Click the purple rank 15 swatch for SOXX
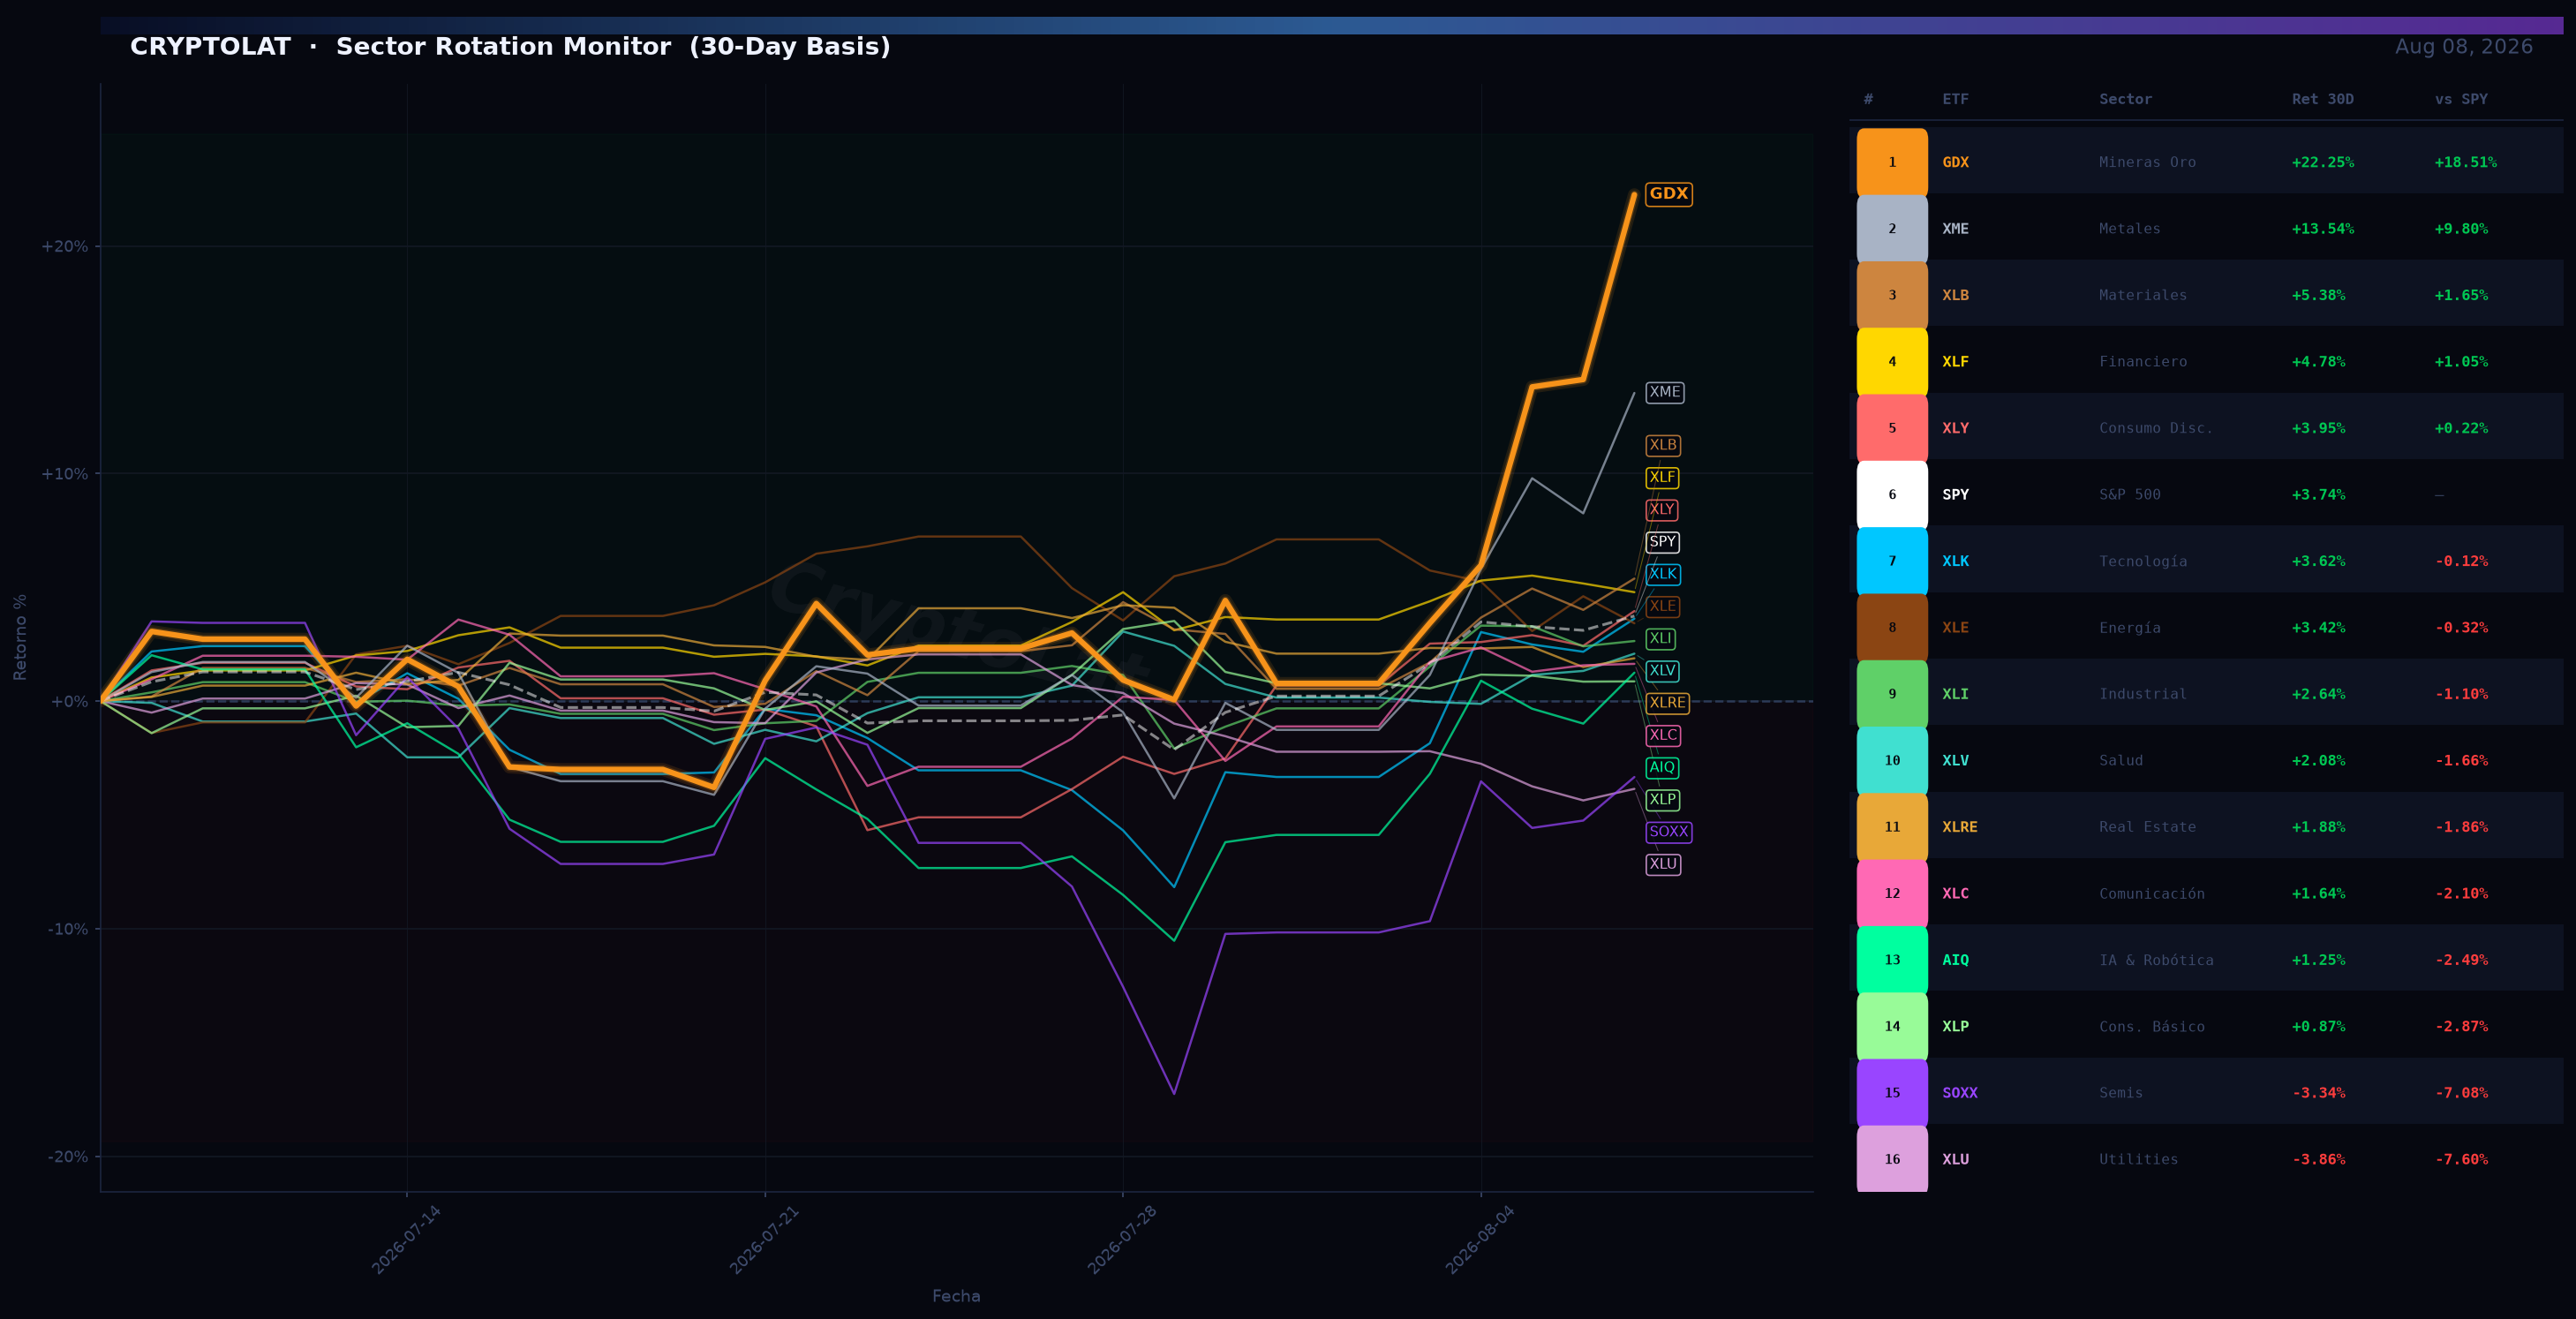 pyautogui.click(x=1892, y=1093)
